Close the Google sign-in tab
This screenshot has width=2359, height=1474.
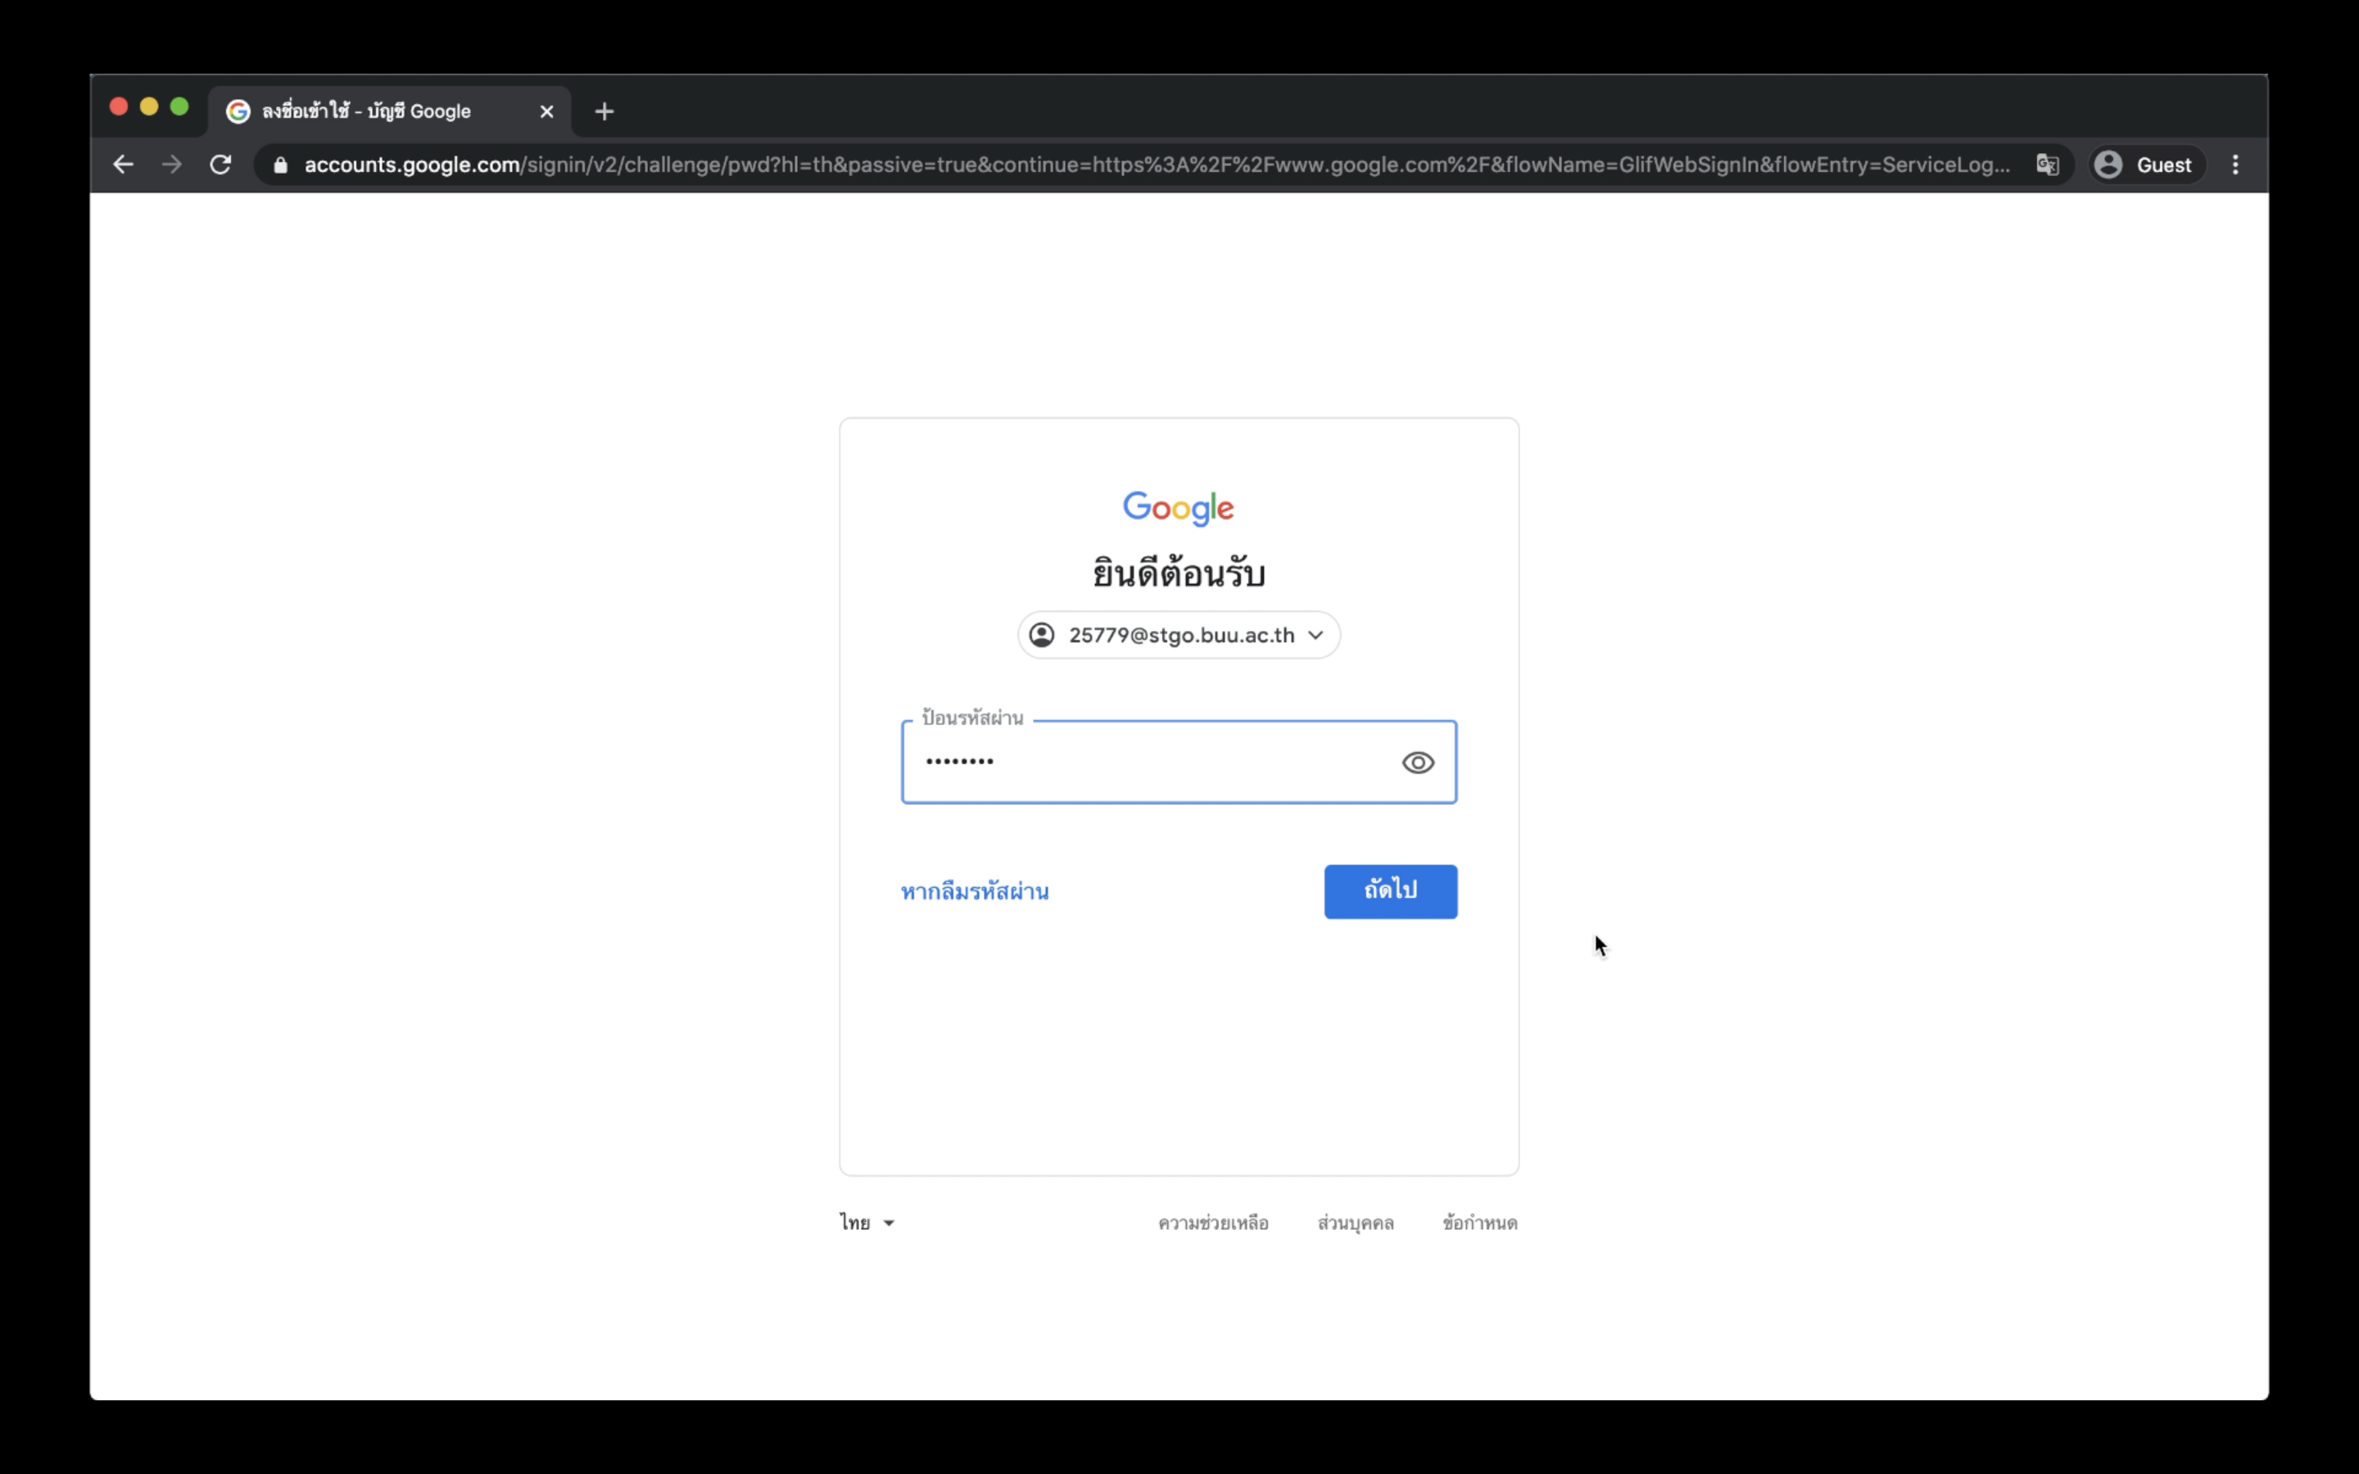click(x=547, y=111)
